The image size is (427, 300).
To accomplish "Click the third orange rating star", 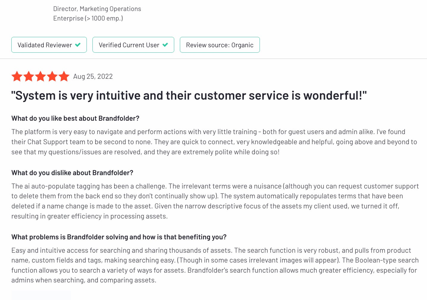I will pyautogui.click(x=40, y=76).
